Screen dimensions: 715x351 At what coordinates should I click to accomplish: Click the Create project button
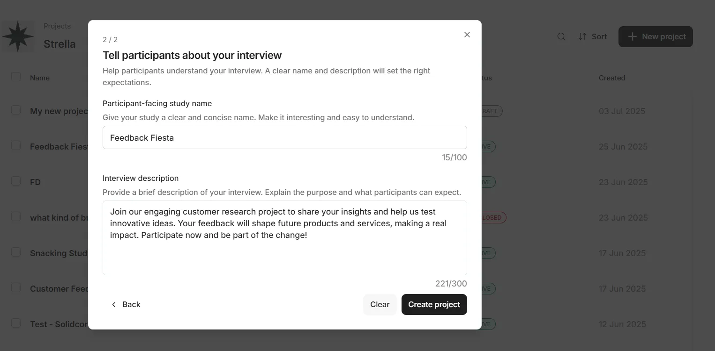click(x=434, y=304)
